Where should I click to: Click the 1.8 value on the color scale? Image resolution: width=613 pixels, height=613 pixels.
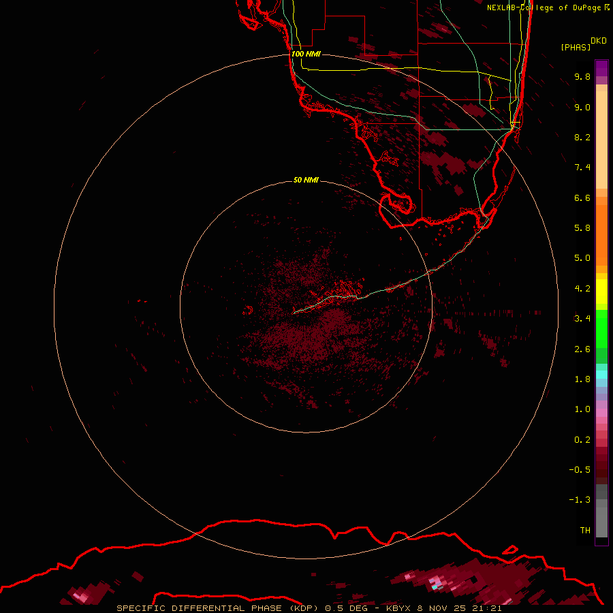point(582,379)
